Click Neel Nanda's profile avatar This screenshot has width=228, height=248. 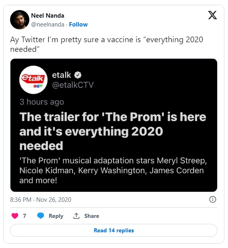[x=20, y=20]
